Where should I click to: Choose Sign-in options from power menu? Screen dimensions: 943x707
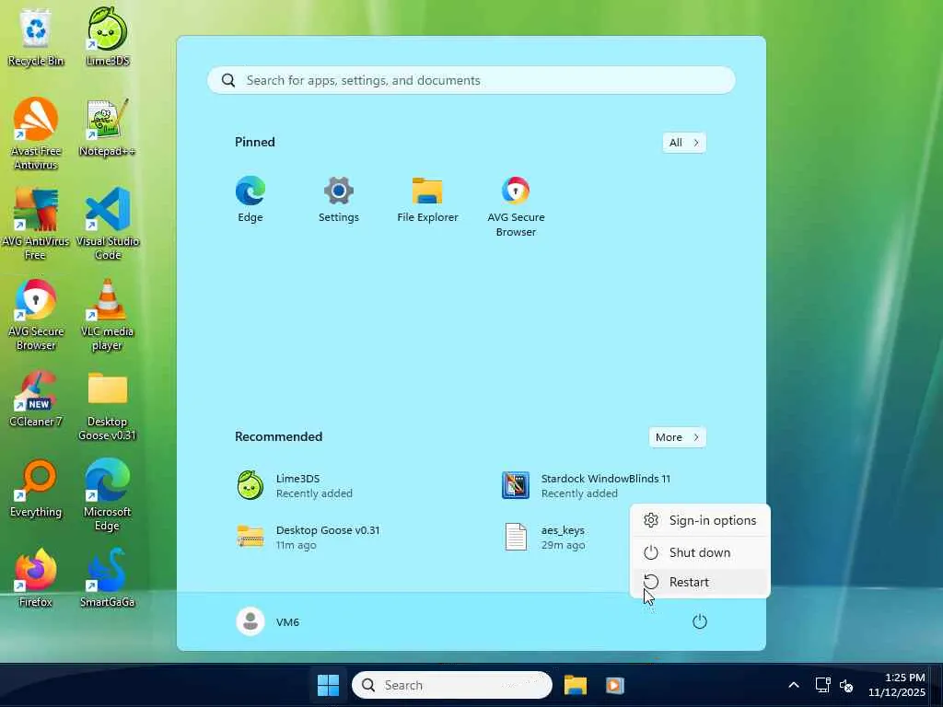click(700, 521)
